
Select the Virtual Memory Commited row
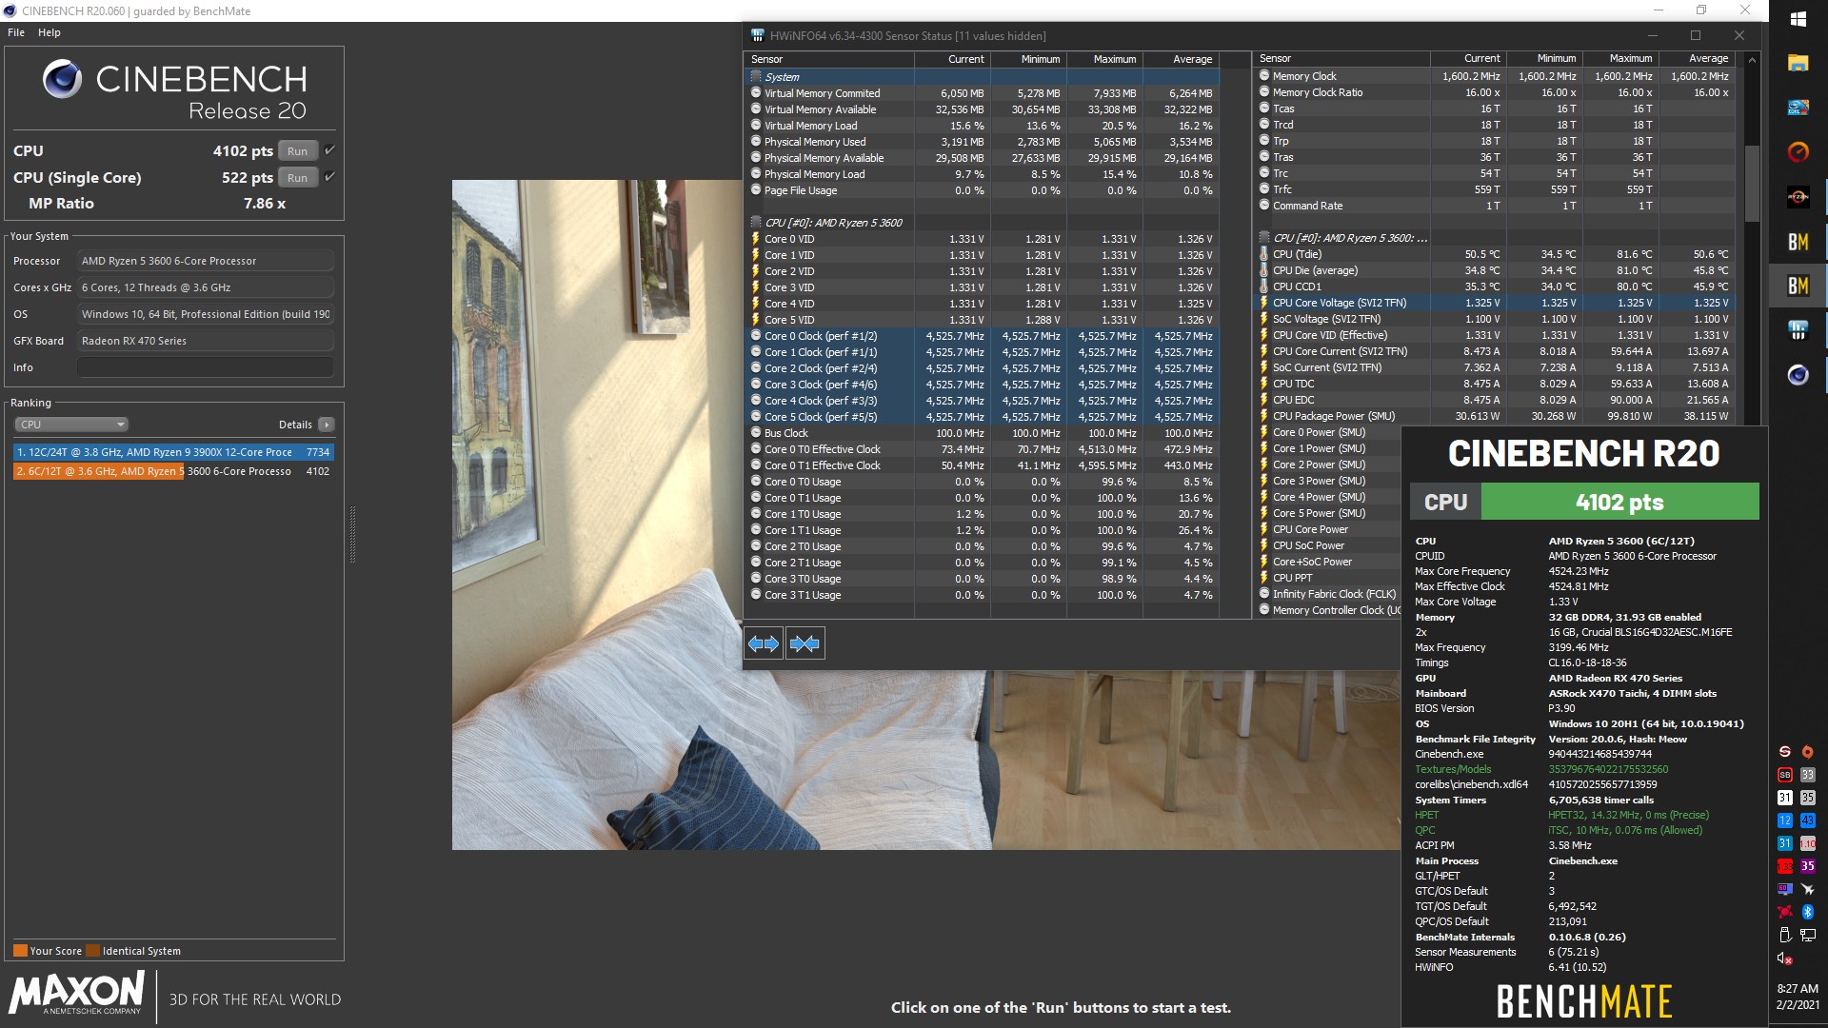tap(982, 93)
